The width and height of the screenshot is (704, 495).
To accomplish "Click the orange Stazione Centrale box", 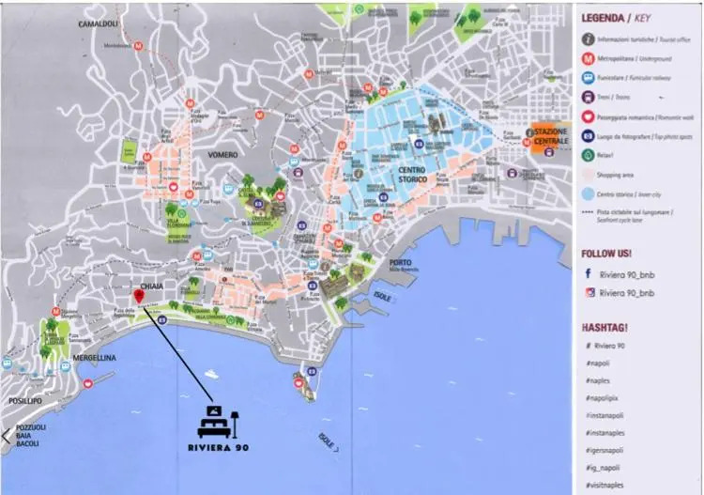I will click(549, 137).
